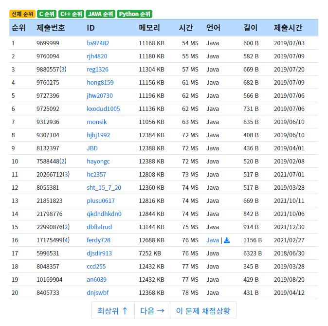The image size is (328, 326).
Task: Open user monsik profile
Action: point(97,122)
